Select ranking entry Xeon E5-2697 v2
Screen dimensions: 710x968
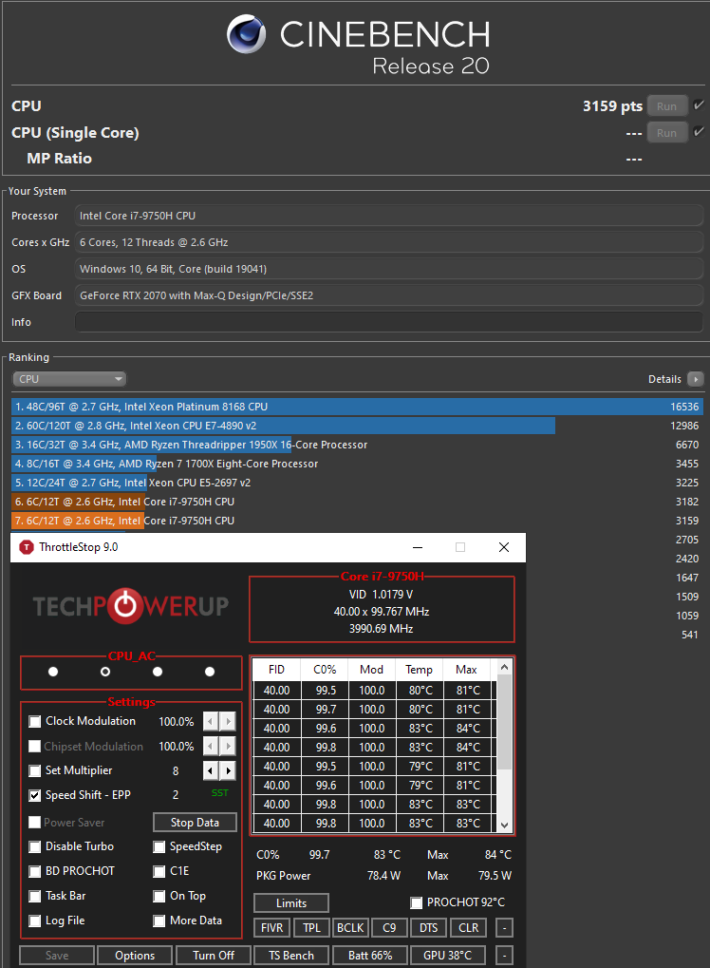click(357, 483)
